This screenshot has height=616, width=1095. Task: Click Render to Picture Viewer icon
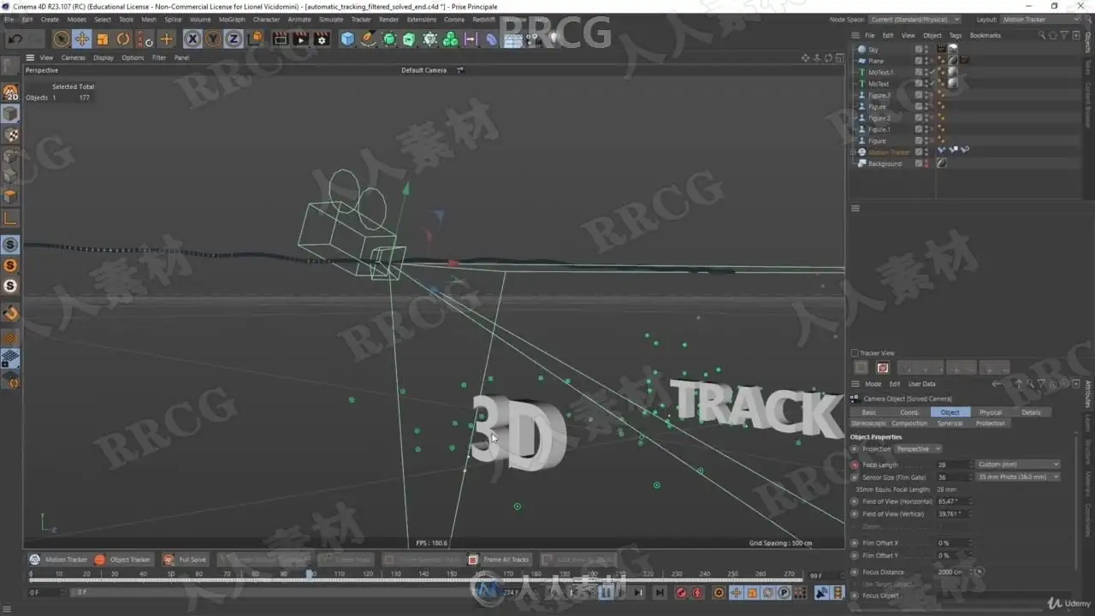(x=300, y=39)
